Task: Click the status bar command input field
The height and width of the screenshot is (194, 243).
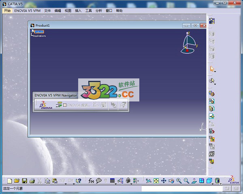Action: tap(181, 188)
